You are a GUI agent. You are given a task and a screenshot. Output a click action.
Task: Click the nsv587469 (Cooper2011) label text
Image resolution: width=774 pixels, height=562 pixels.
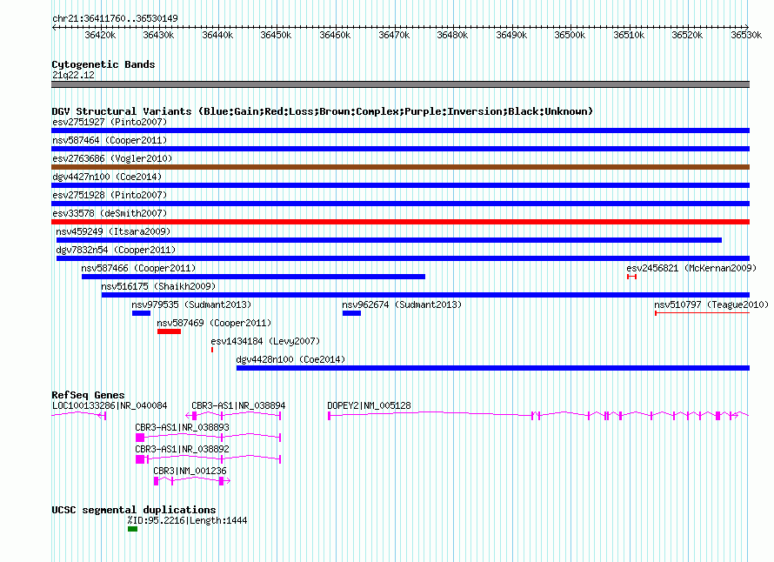(214, 323)
